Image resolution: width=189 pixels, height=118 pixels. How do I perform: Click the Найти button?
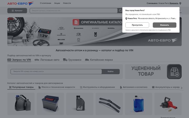[x=111, y=72]
